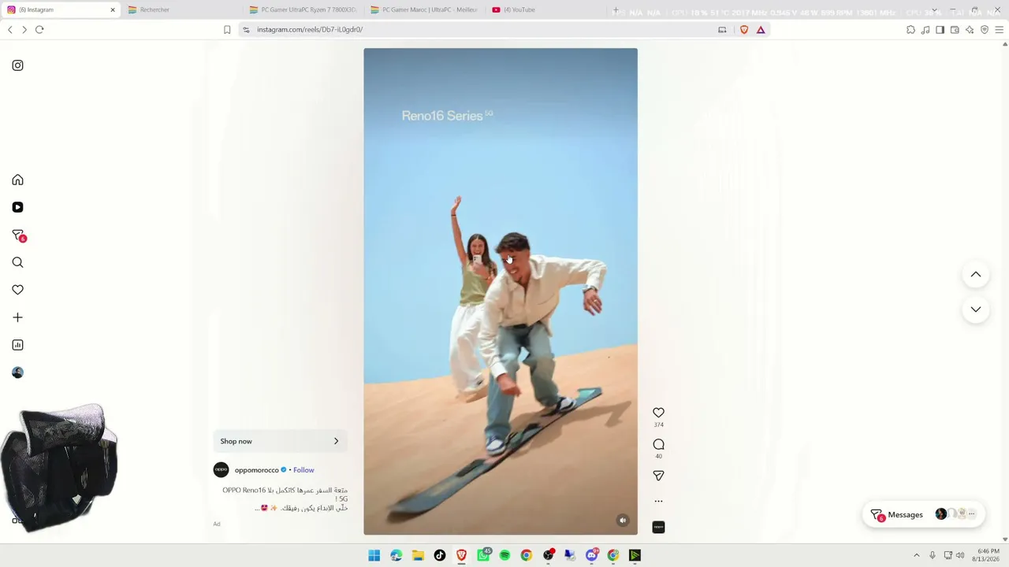Image resolution: width=1009 pixels, height=567 pixels.
Task: Click the Create plus icon
Action: coord(17,317)
